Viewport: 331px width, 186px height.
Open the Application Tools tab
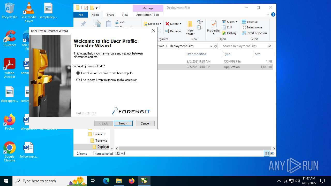click(x=148, y=15)
